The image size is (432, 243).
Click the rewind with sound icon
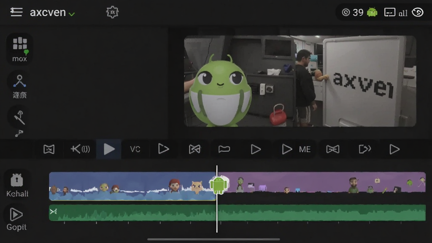80,149
